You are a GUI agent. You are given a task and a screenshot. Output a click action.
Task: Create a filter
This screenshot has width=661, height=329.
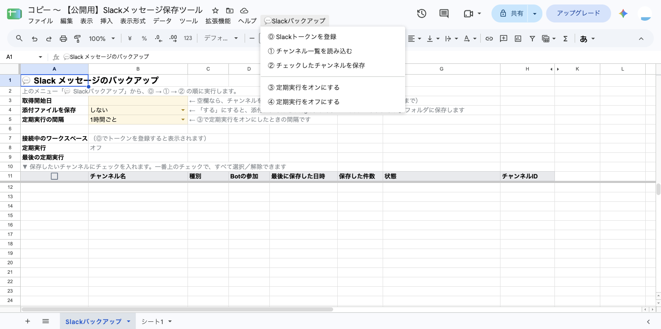point(532,39)
